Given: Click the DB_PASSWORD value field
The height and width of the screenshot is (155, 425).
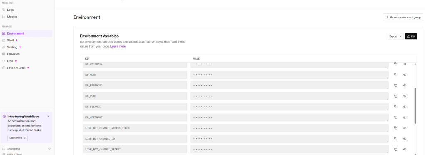Looking at the screenshot, I should (x=289, y=85).
